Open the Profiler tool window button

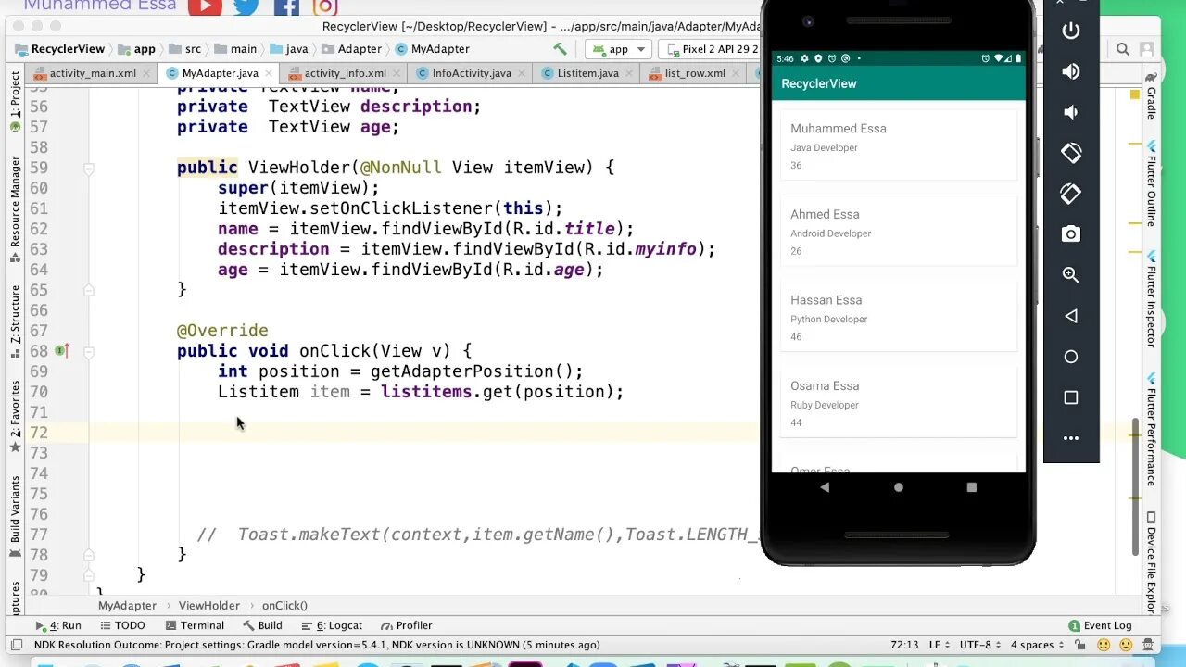point(407,625)
